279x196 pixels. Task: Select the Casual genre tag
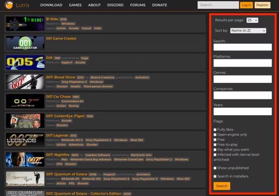[86, 28]
